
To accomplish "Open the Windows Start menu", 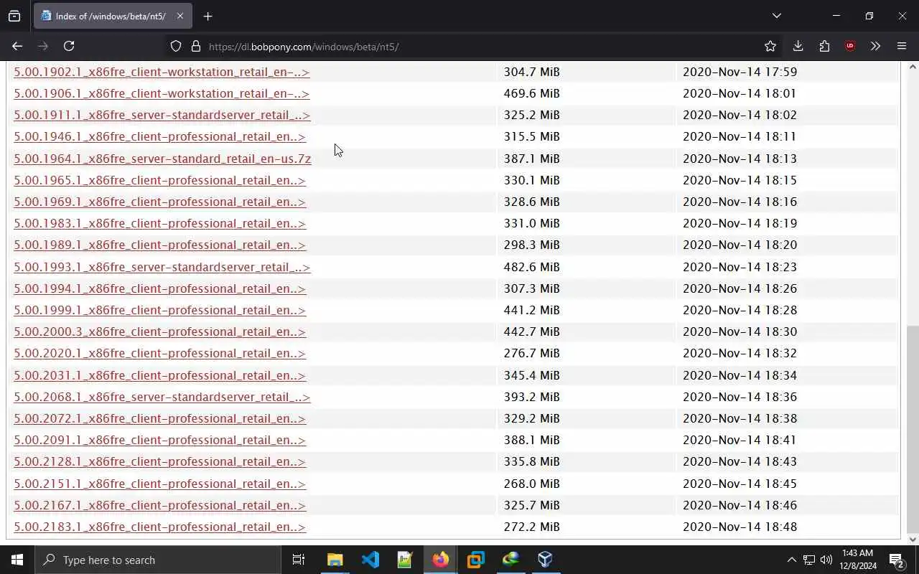I will (17, 560).
